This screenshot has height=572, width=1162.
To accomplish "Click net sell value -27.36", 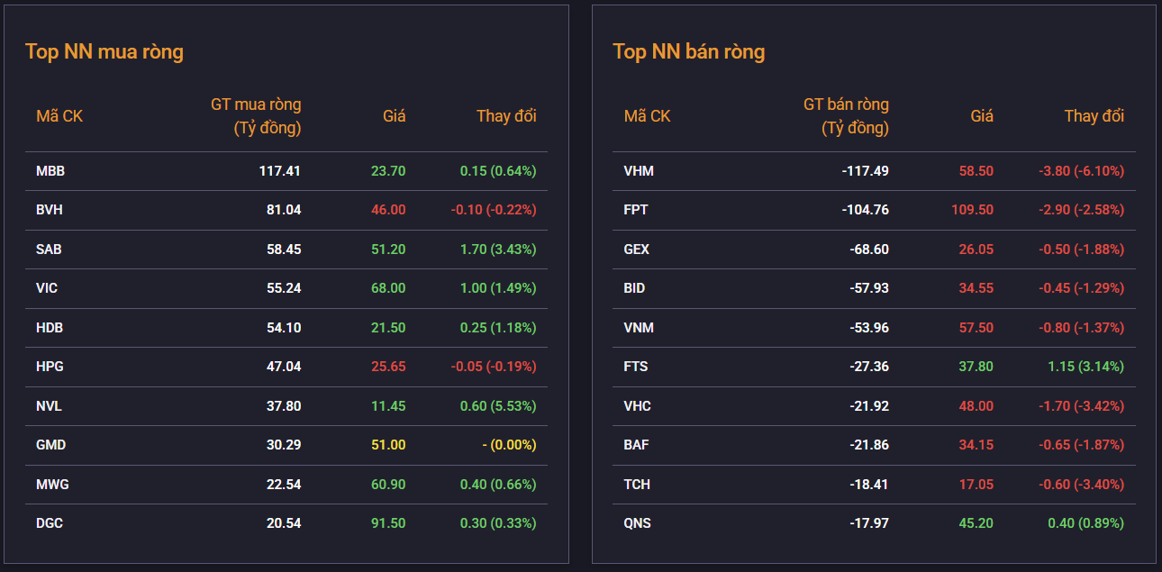I will (869, 367).
